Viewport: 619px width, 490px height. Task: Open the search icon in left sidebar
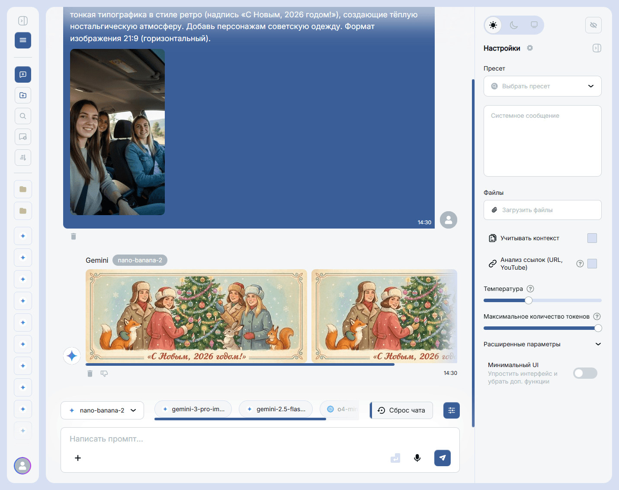coord(23,116)
